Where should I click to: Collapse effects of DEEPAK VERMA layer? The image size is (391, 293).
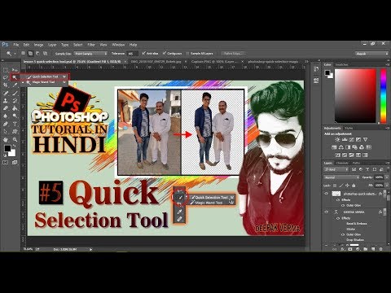point(385,212)
